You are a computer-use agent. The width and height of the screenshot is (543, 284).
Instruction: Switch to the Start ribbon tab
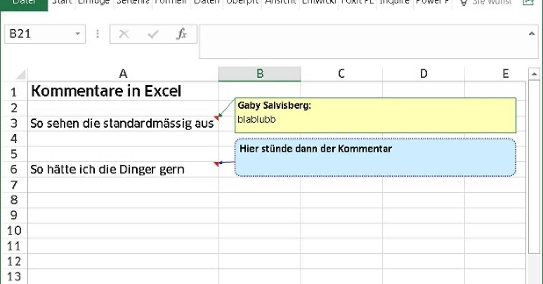62,2
